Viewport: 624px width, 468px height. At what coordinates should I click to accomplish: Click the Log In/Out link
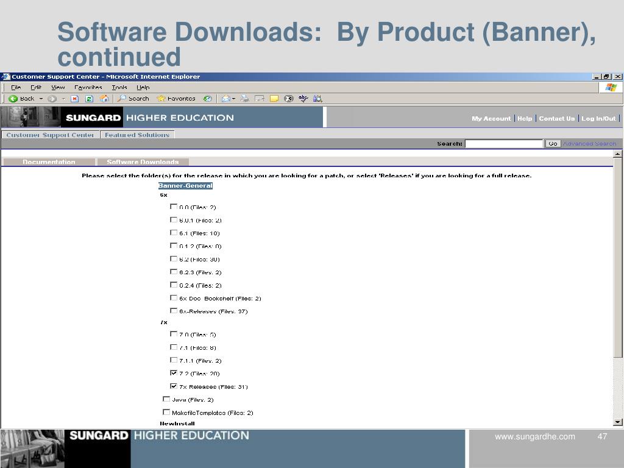point(598,119)
